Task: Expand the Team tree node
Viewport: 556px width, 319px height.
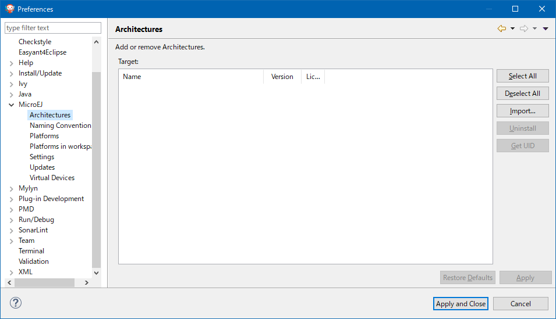Action: 11,241
